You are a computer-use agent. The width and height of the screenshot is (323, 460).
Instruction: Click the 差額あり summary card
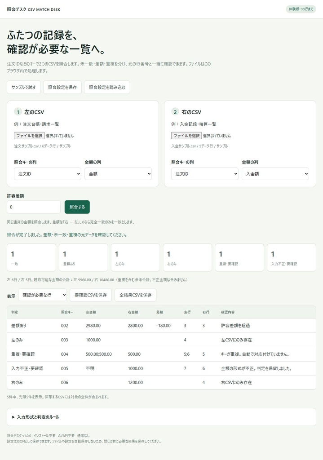pyautogui.click(x=83, y=257)
